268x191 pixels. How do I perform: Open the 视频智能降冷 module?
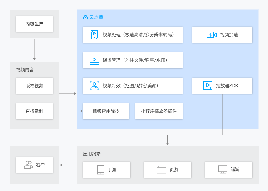pyautogui.click(x=106, y=111)
